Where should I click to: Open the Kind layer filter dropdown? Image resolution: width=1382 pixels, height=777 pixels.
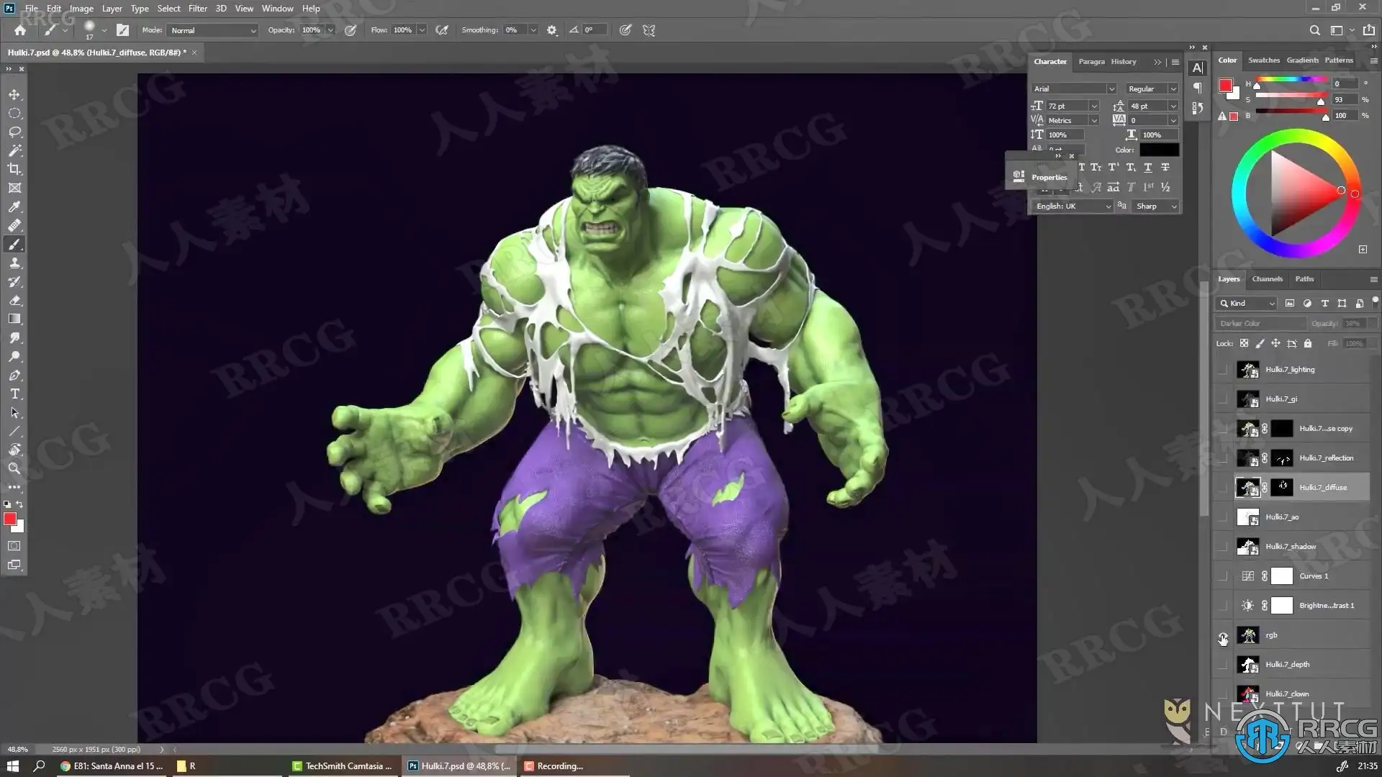point(1247,304)
